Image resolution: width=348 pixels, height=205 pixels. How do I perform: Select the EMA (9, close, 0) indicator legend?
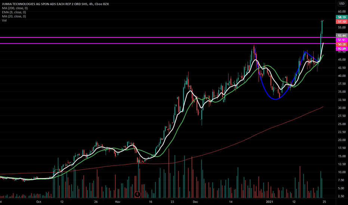click(14, 12)
